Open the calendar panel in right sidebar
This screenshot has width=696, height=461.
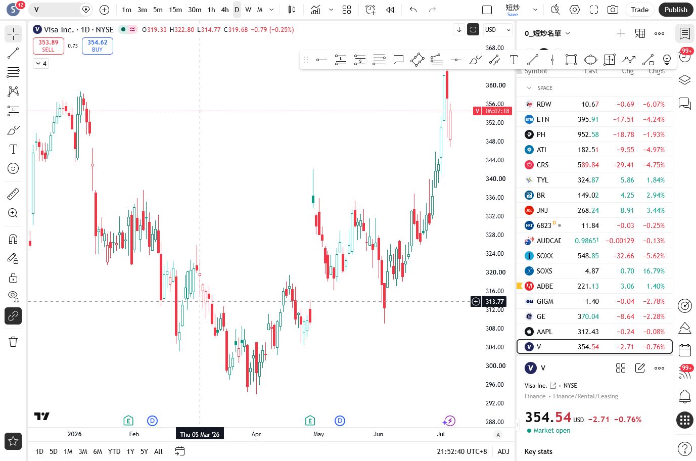[x=684, y=350]
